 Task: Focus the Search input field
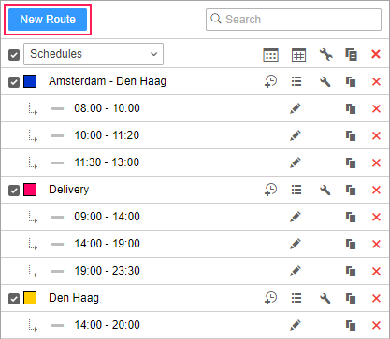(294, 20)
